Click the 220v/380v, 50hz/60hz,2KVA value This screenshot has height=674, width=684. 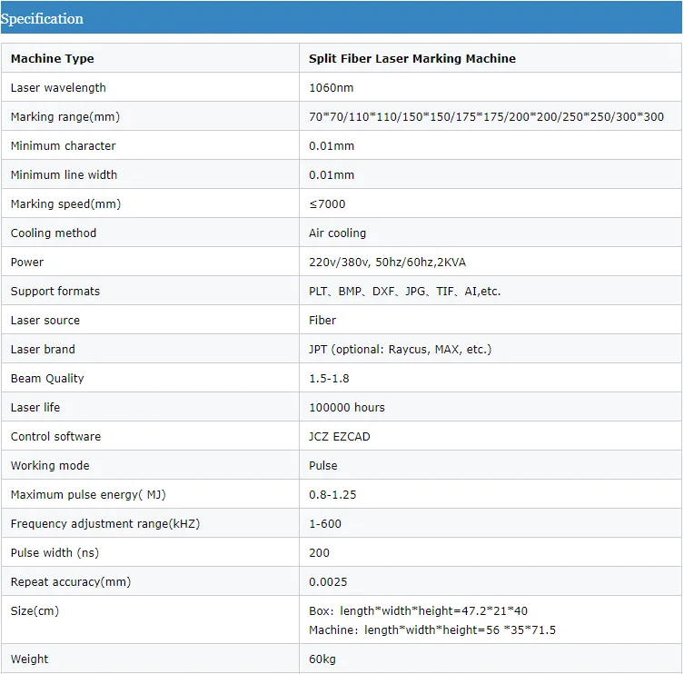[387, 263]
